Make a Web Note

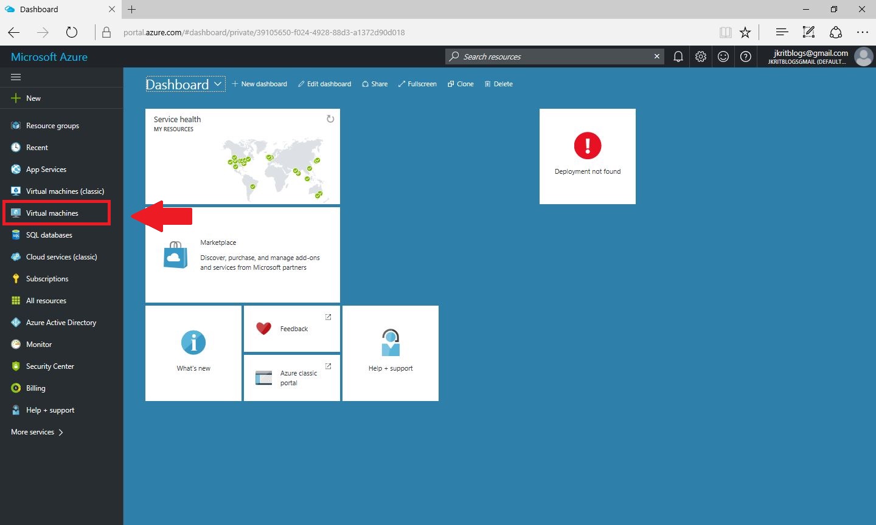[x=808, y=32]
